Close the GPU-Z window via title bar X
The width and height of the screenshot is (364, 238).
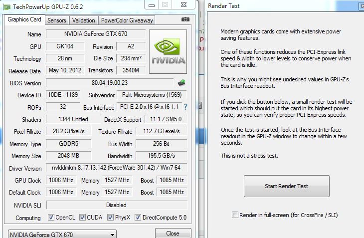pos(184,4)
